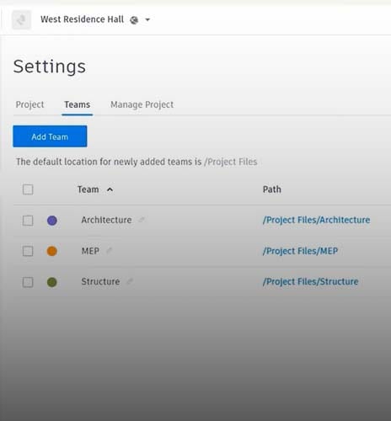Click the purple Architecture team color dot

pyautogui.click(x=52, y=221)
